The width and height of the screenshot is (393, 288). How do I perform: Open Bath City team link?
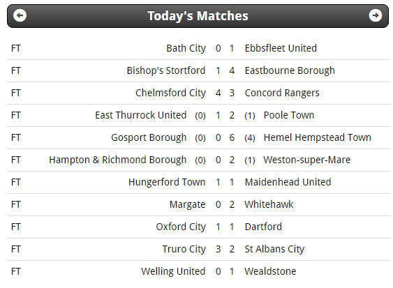click(x=186, y=48)
